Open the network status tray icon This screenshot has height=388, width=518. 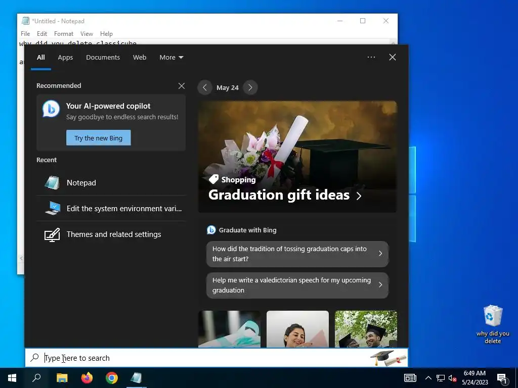(441, 378)
